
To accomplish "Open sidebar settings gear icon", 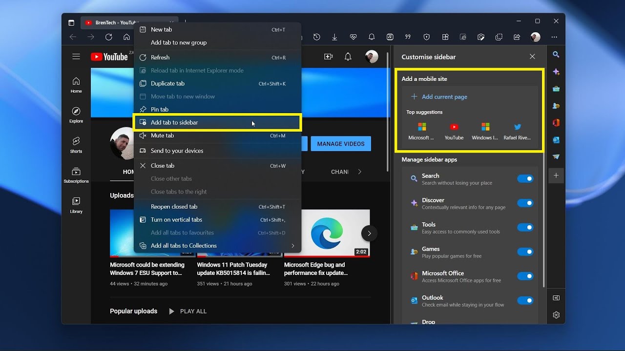I will (x=556, y=315).
